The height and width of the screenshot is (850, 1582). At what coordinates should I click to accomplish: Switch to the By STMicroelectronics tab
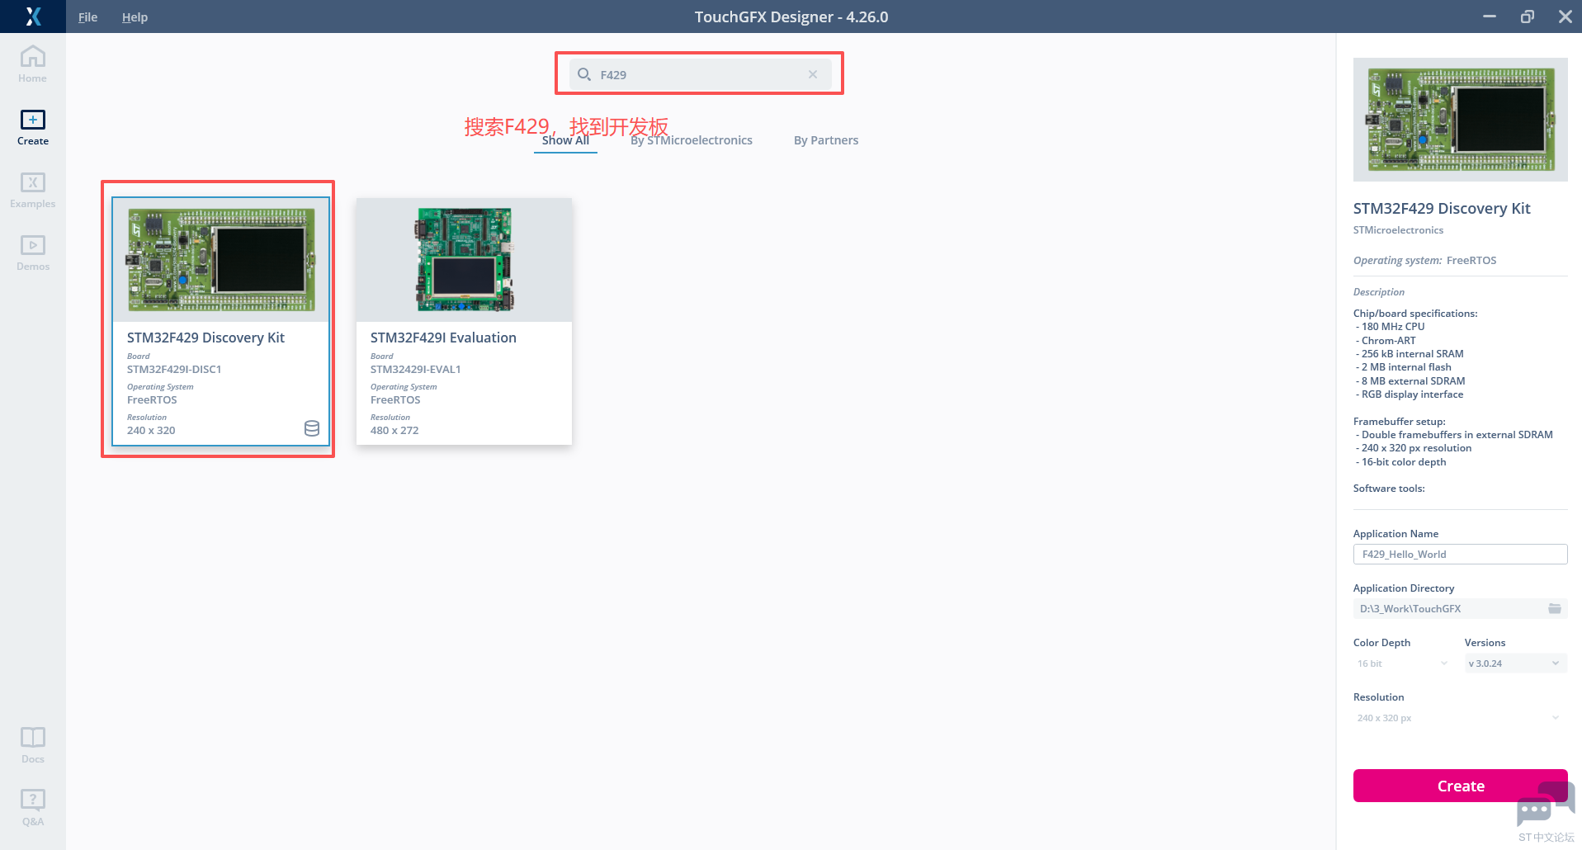pos(692,139)
